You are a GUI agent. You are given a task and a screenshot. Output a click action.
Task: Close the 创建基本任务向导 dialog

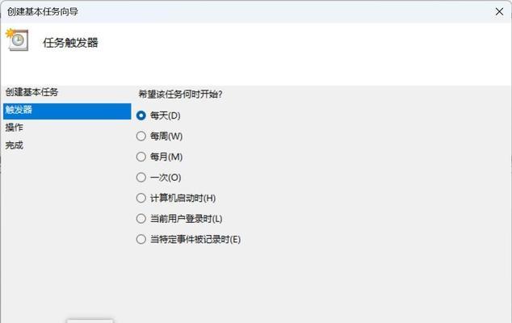(x=499, y=12)
